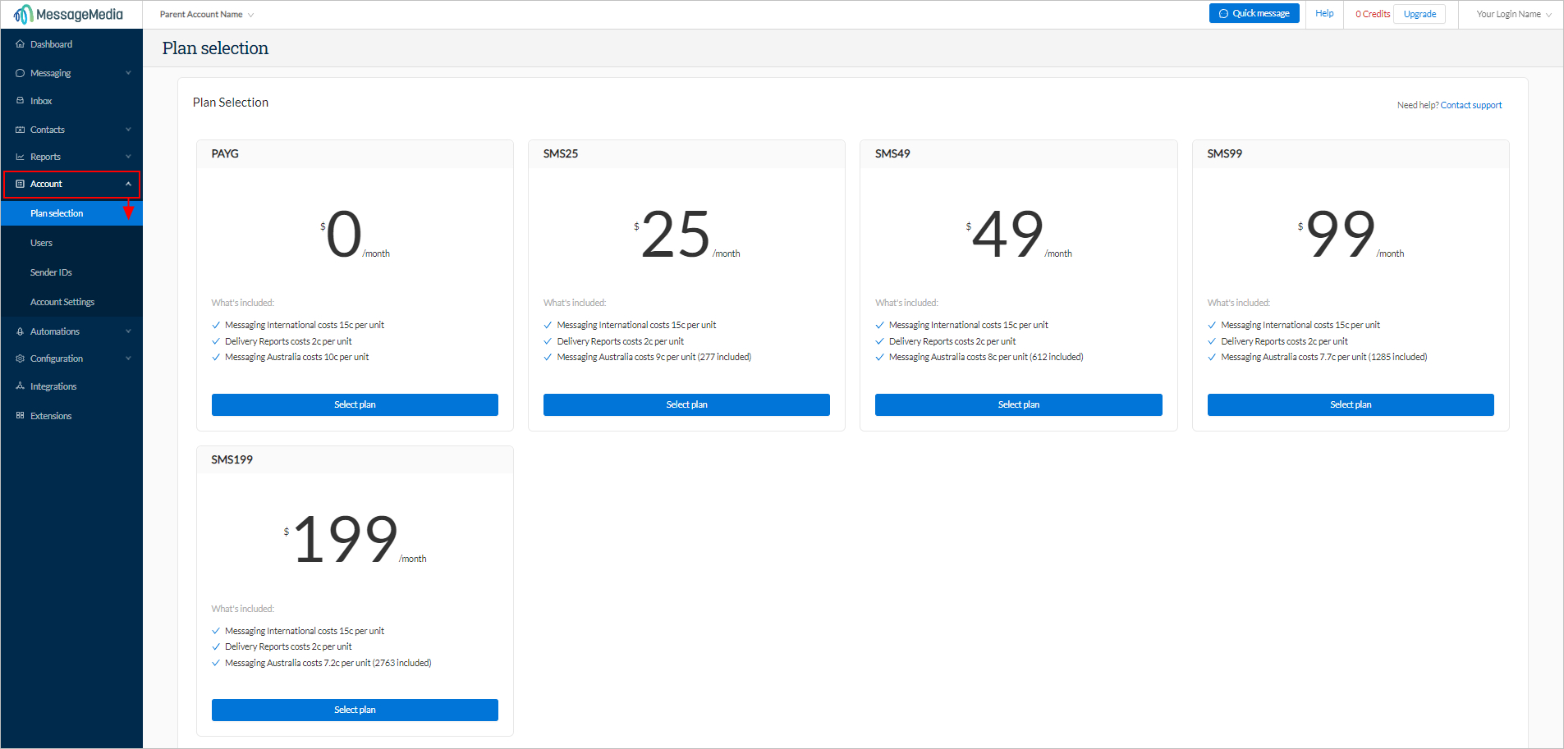Click the Reports chart icon

coord(20,157)
